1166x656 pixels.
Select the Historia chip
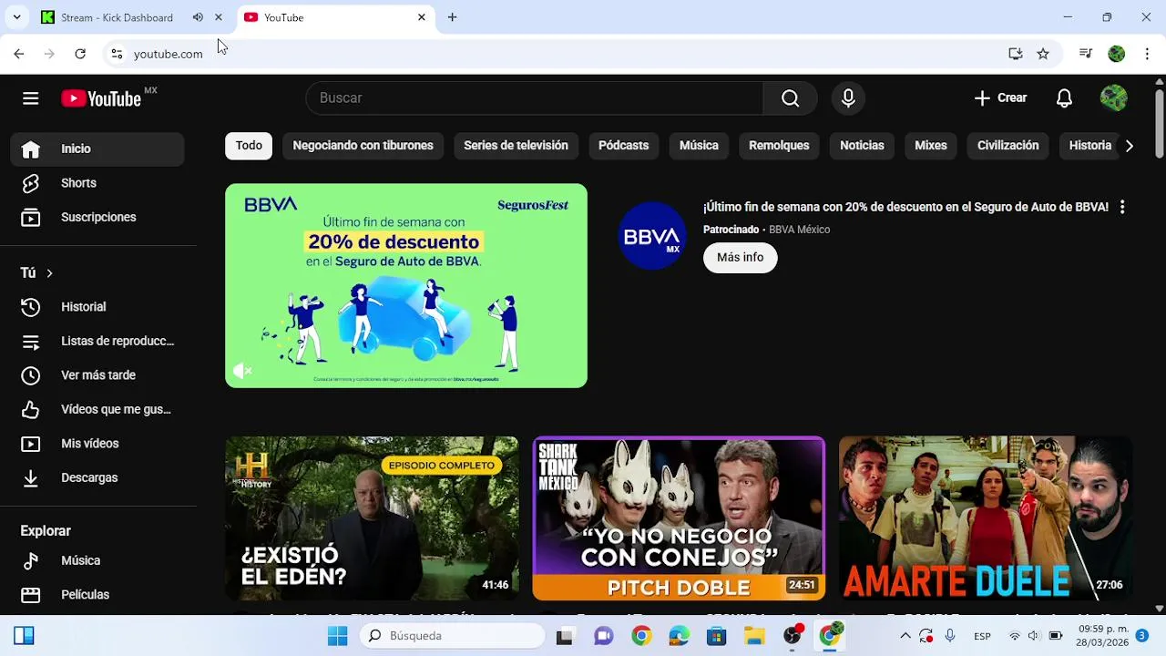point(1089,146)
